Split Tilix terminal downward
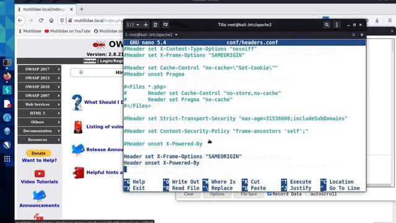396x223 pixels. (165, 25)
